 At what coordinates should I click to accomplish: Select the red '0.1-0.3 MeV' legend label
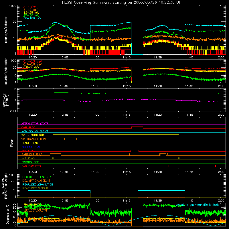(33, 62)
